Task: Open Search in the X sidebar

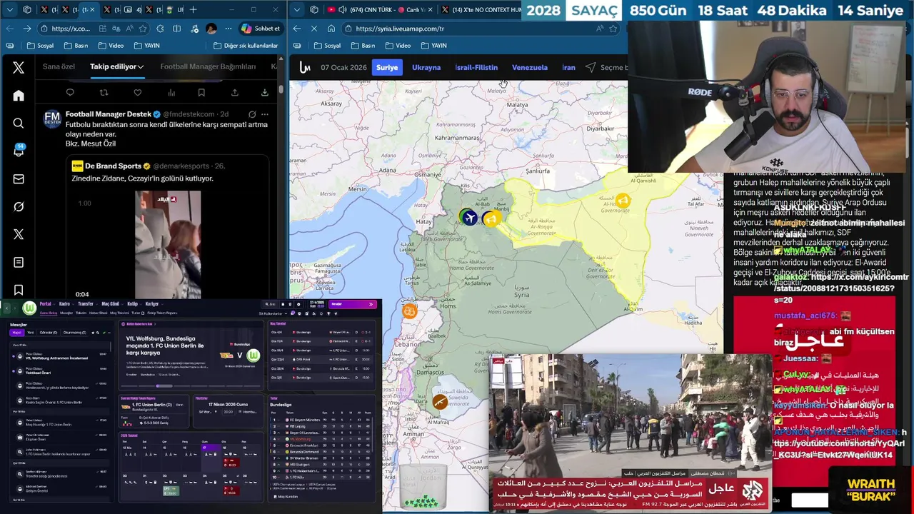Action: pyautogui.click(x=19, y=124)
